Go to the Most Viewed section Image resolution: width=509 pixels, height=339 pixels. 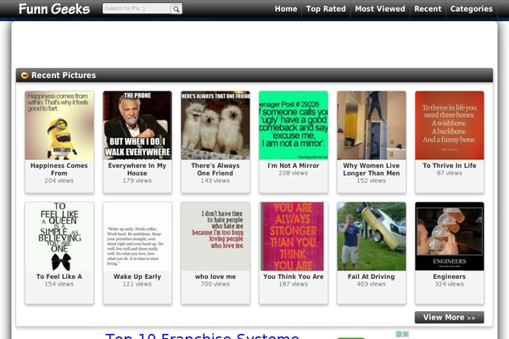pyautogui.click(x=380, y=9)
